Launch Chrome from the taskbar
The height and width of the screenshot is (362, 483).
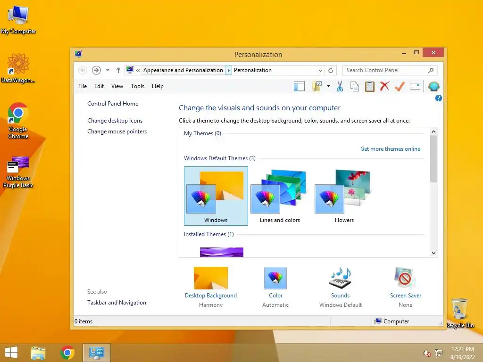[x=67, y=353]
